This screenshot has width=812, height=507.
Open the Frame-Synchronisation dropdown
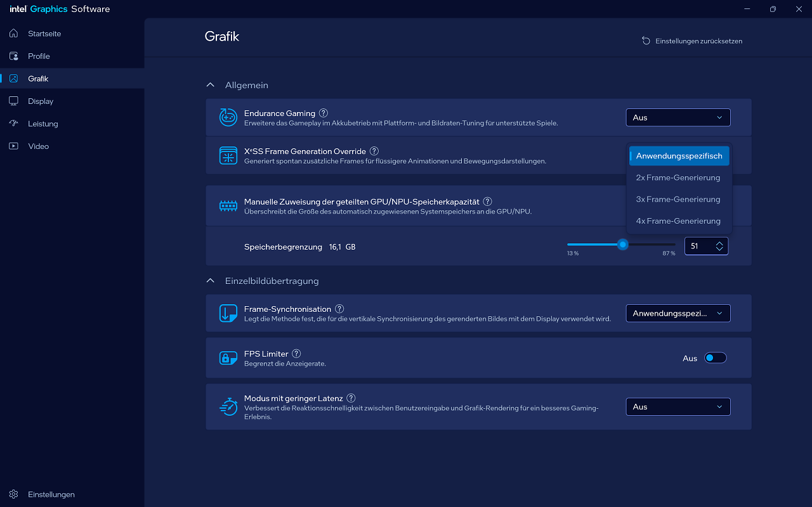click(x=678, y=313)
